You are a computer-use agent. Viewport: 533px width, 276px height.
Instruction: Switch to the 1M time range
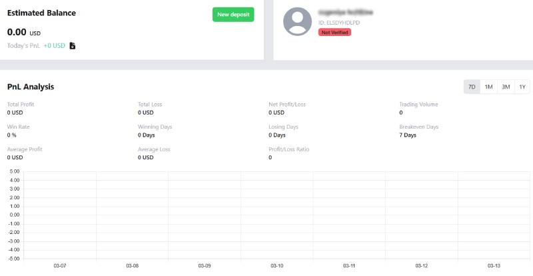click(488, 87)
